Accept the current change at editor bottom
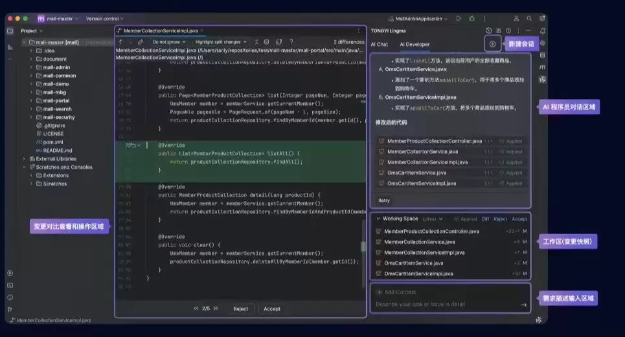This screenshot has width=625, height=337. [272, 309]
